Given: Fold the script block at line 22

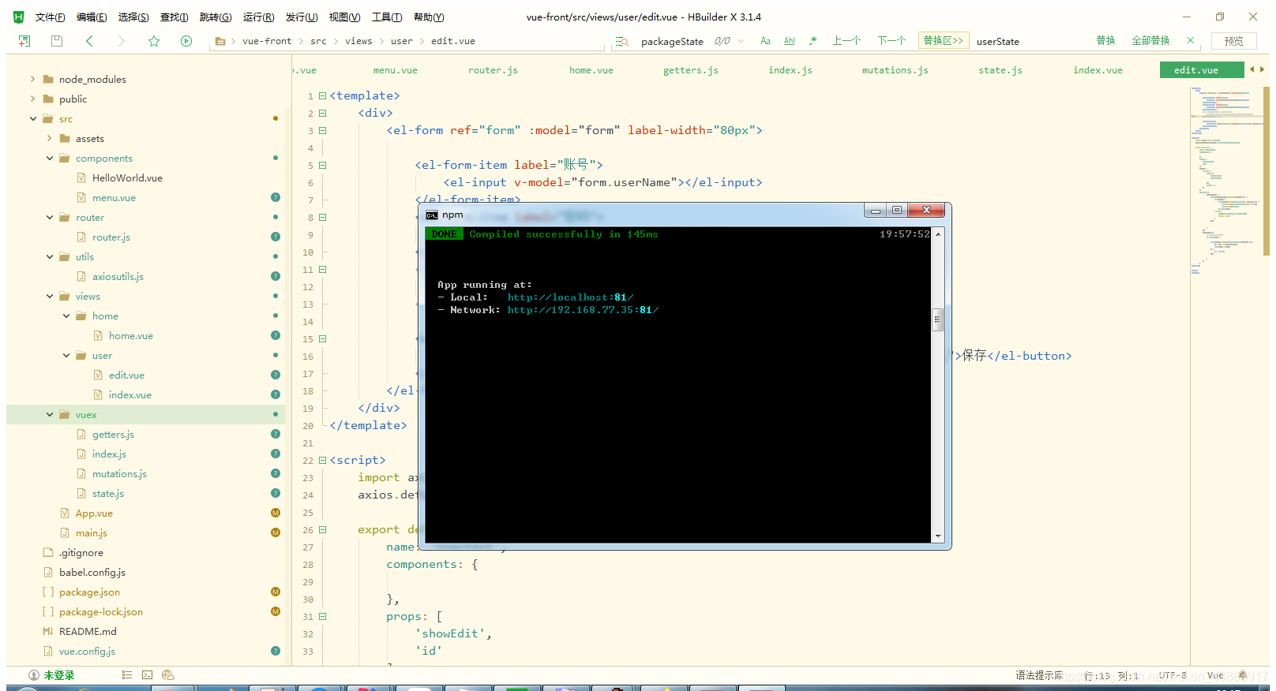Looking at the screenshot, I should [x=322, y=460].
